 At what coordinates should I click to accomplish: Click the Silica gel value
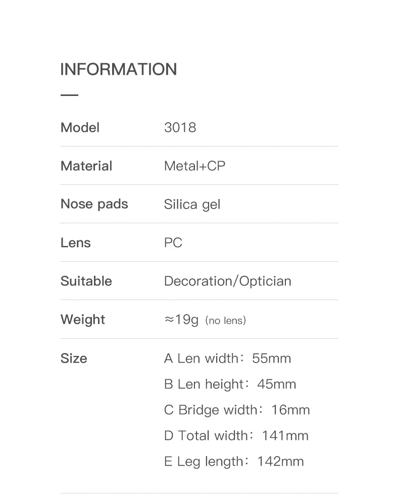[192, 205]
